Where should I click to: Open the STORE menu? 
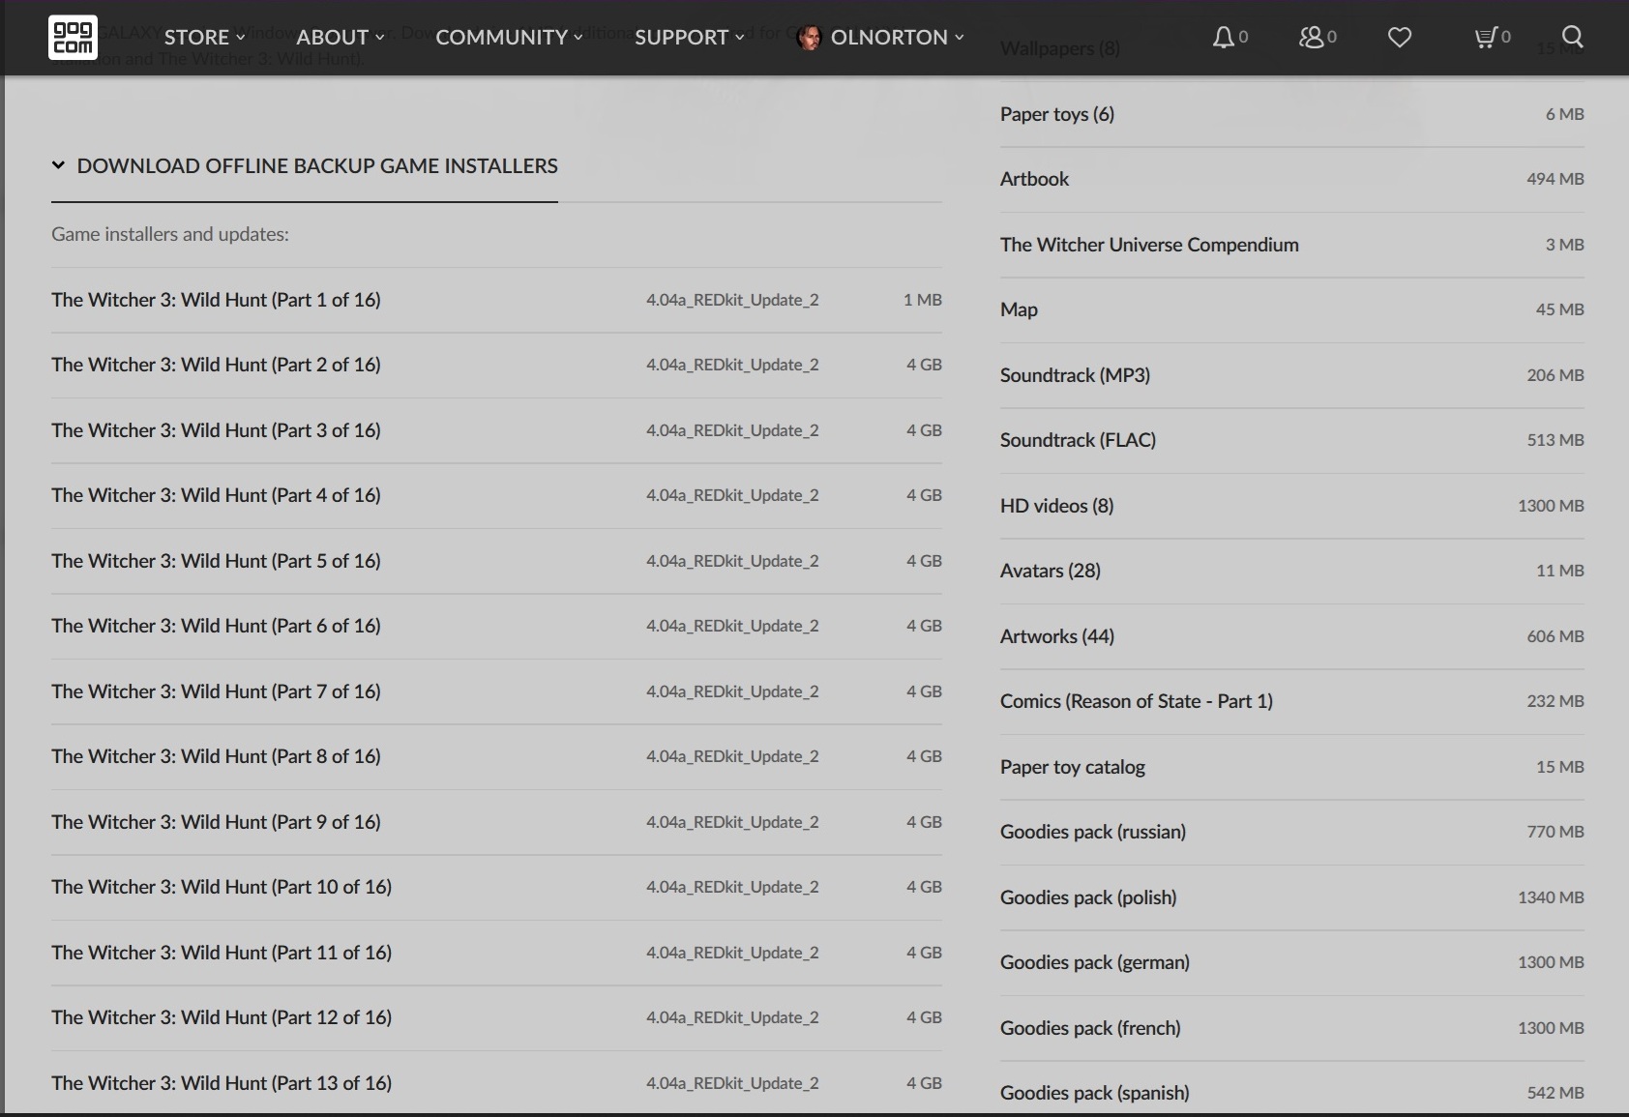coord(204,37)
